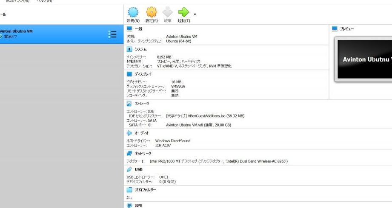Click the Discard (破棄) toolbar icon
Image resolution: width=392 pixels, height=208 pixels.
click(x=168, y=12)
